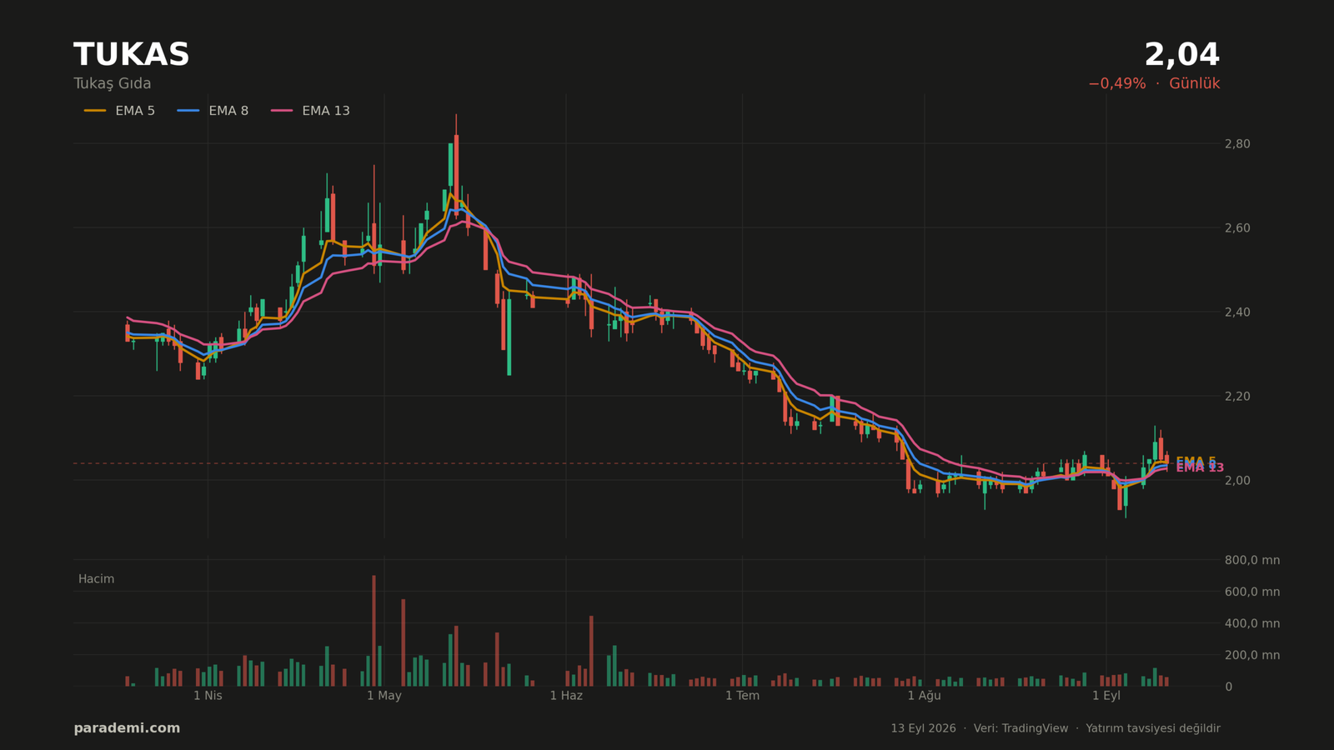Select the 1 Haz date label

coord(566,696)
